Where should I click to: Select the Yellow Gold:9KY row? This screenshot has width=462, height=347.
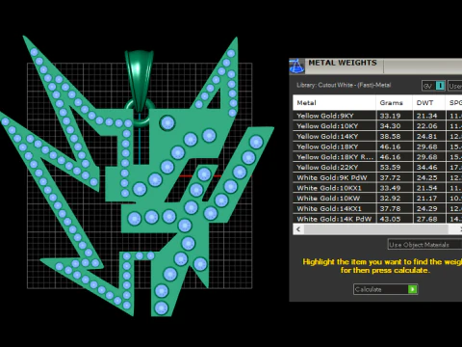[377, 116]
